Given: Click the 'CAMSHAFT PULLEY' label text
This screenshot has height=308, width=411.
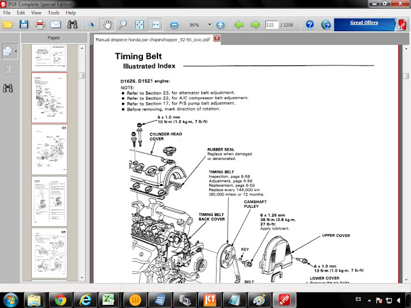Looking at the screenshot, I should (x=255, y=204).
